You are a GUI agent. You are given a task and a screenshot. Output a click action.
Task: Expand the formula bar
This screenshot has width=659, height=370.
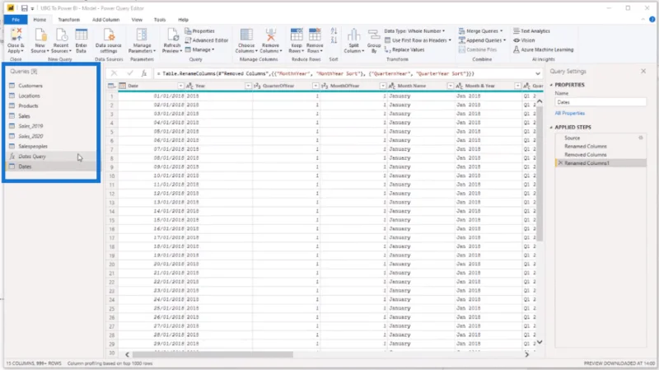(x=538, y=73)
